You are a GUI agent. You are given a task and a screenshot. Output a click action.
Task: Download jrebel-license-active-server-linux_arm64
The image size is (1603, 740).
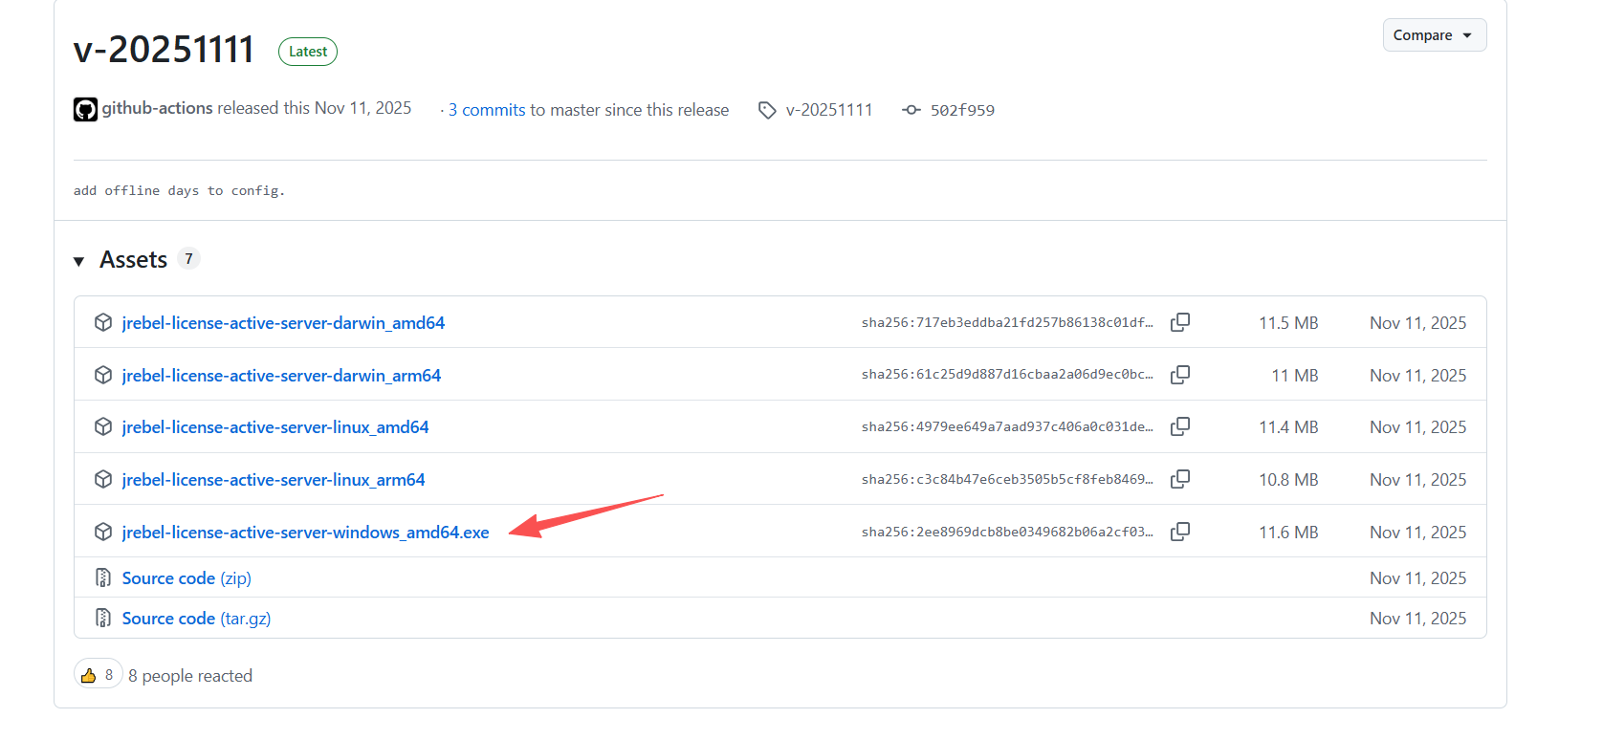coord(274,480)
